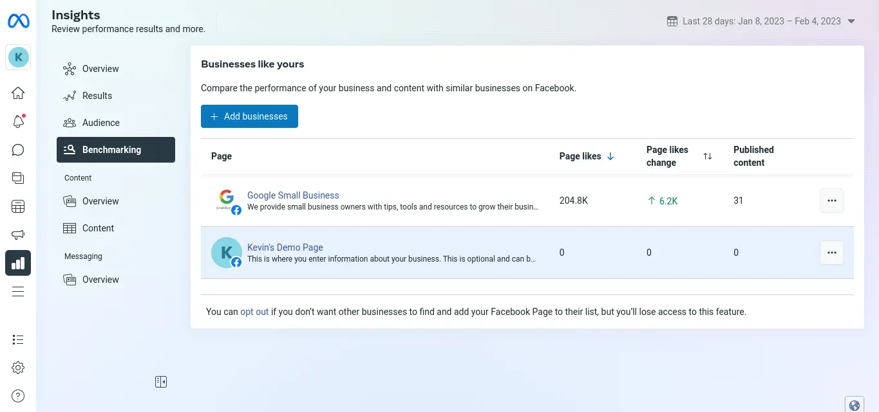The height and width of the screenshot is (412, 879).
Task: Click Add businesses button
Action: point(249,116)
